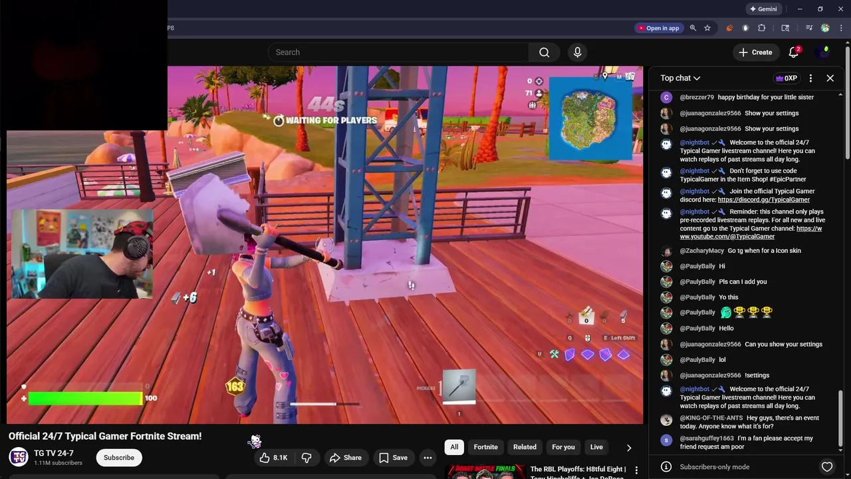This screenshot has width=851, height=479.
Task: Start voice search with the microphone icon
Action: pyautogui.click(x=577, y=52)
